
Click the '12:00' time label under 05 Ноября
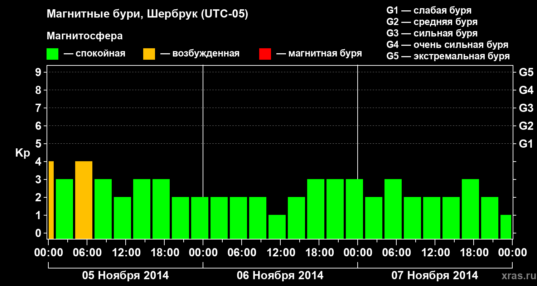[x=126, y=252]
